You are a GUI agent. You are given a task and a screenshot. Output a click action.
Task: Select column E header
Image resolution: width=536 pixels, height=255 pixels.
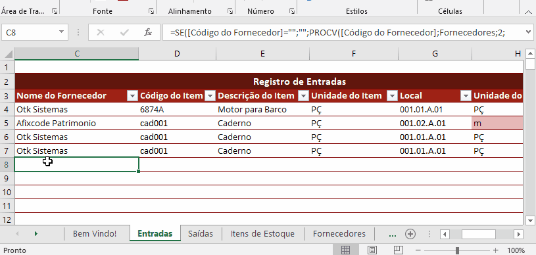pos(262,54)
